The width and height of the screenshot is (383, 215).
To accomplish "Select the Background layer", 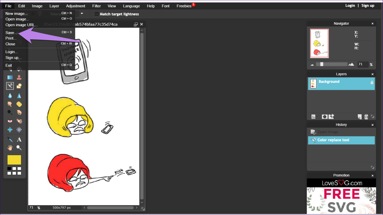I will point(341,84).
